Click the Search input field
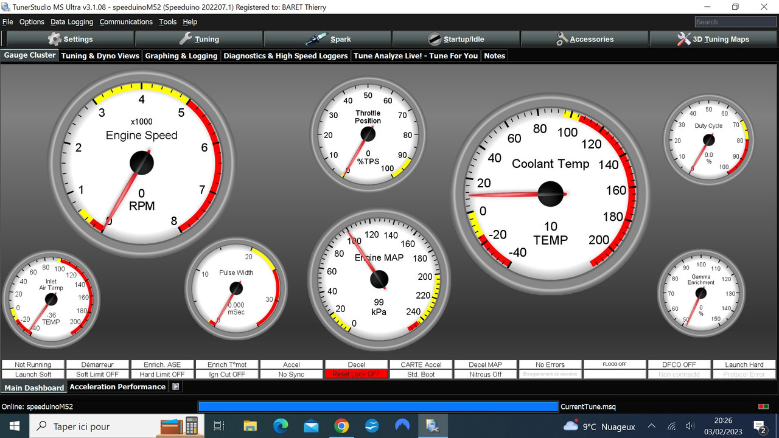This screenshot has width=779, height=438. click(x=735, y=22)
